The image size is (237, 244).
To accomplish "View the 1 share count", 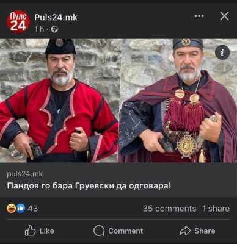I will [x=216, y=209].
